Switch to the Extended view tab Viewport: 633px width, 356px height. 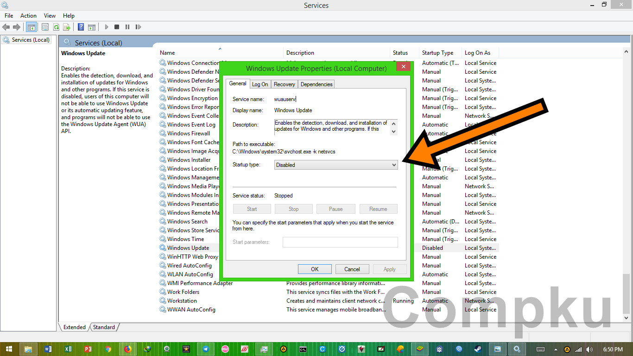(x=75, y=327)
